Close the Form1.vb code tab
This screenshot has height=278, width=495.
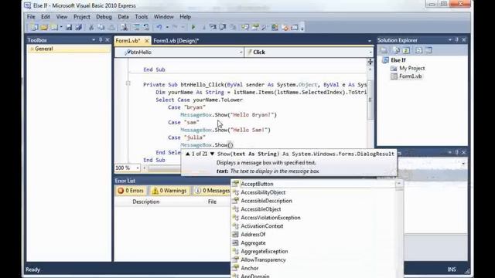coord(147,41)
